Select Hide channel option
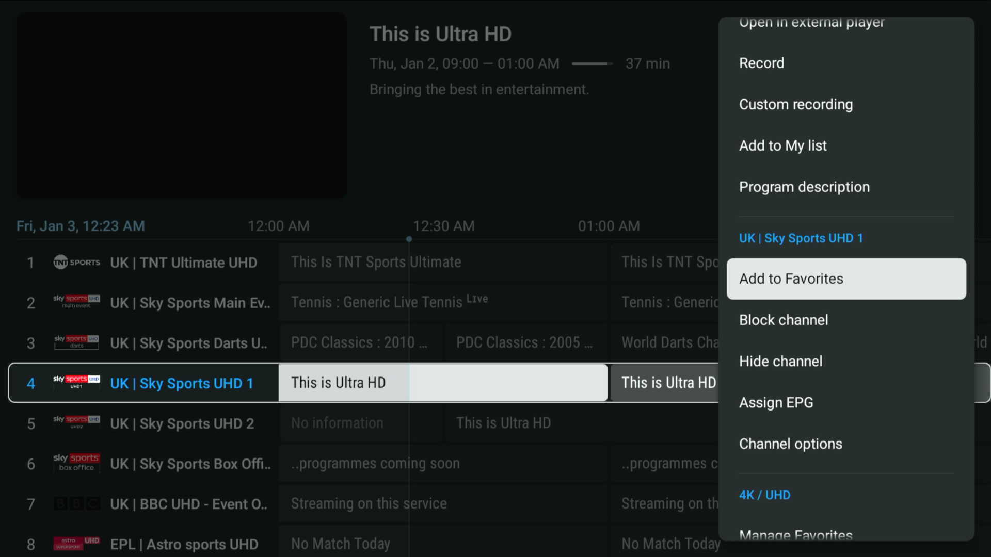 780,362
